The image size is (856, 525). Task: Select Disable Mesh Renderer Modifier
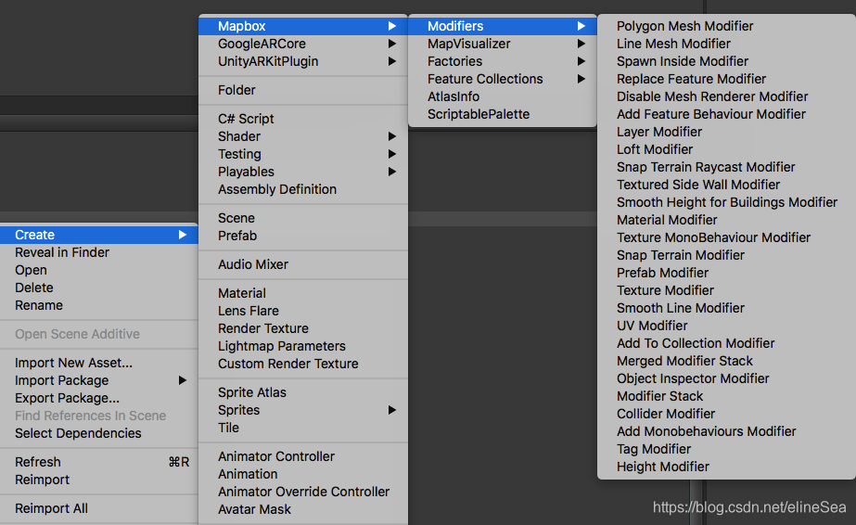coord(726,96)
